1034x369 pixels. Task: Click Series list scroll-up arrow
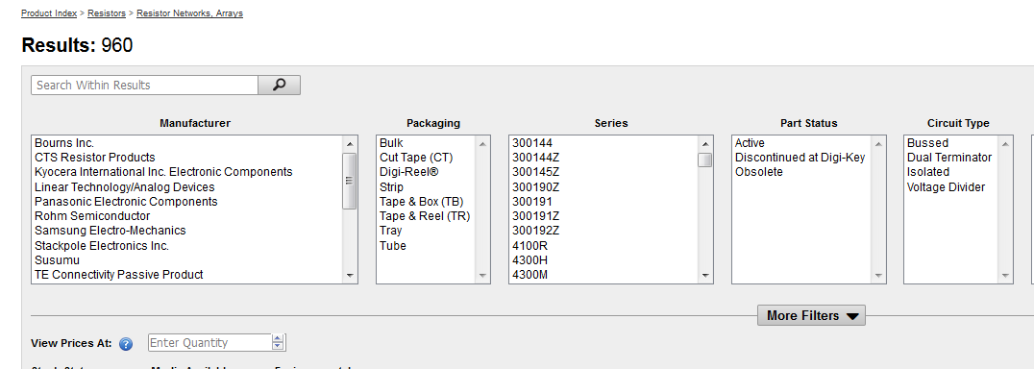point(705,143)
